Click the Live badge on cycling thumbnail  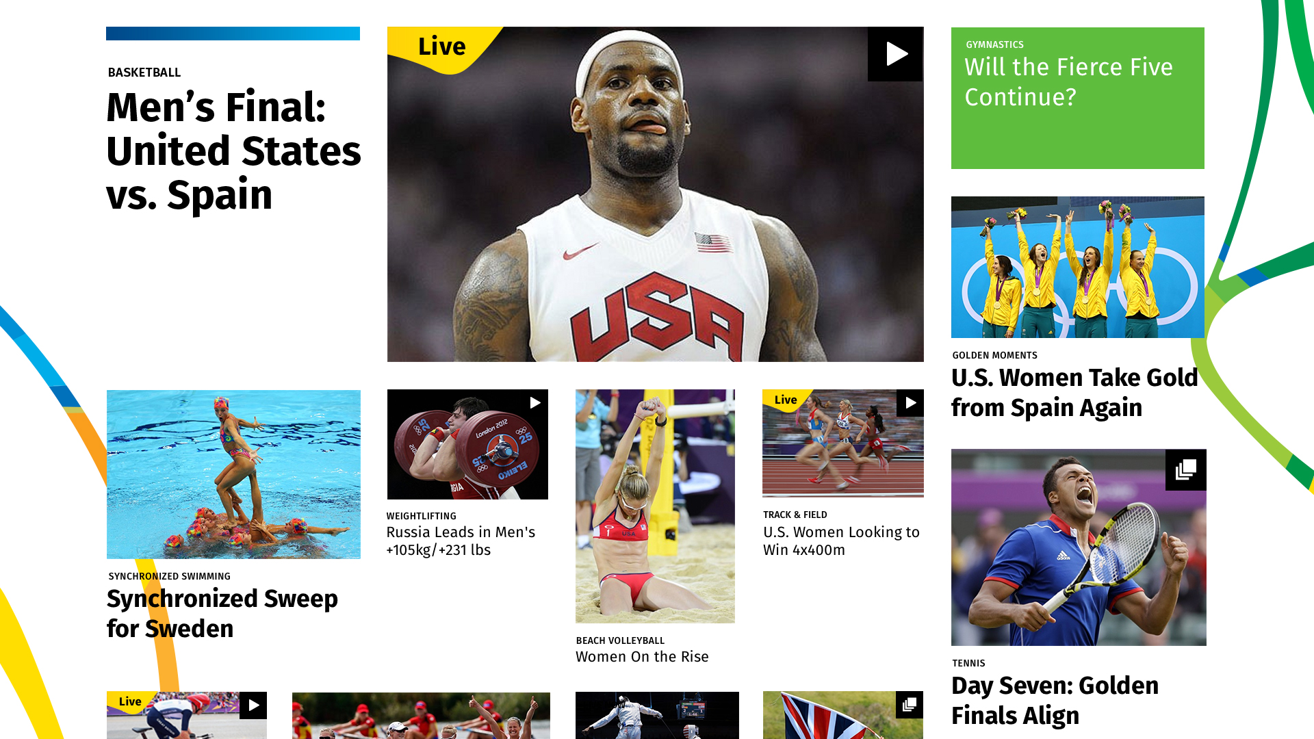(130, 701)
